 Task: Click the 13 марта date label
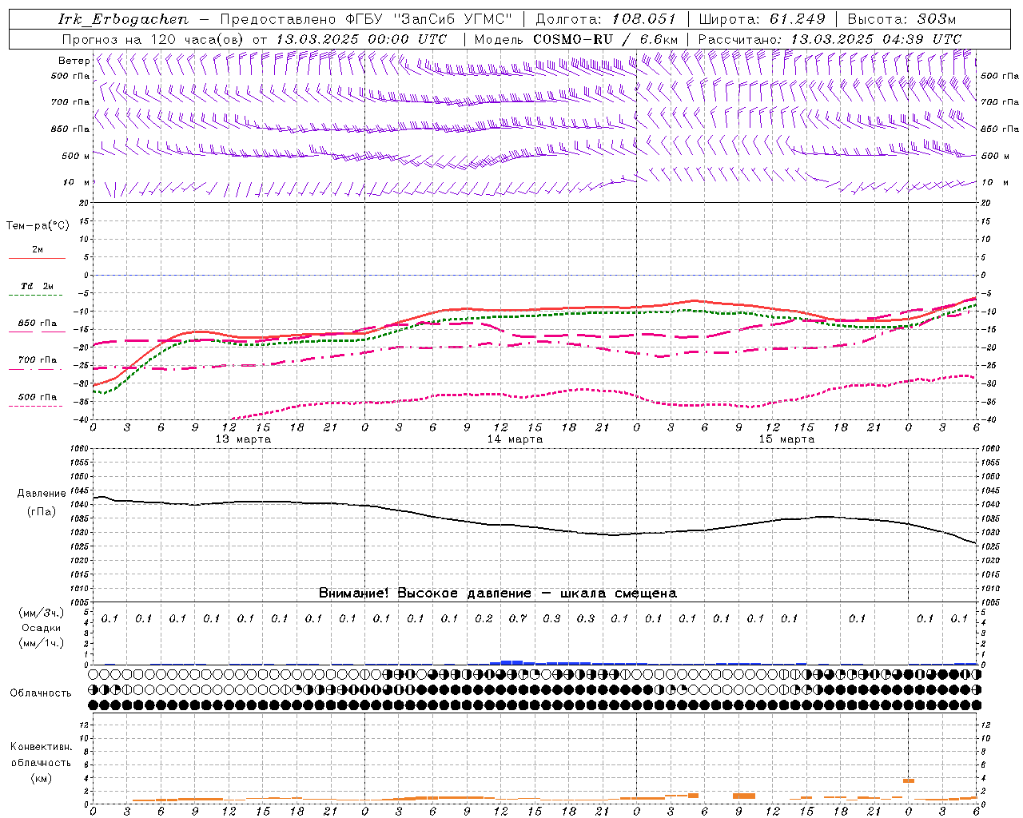click(243, 439)
